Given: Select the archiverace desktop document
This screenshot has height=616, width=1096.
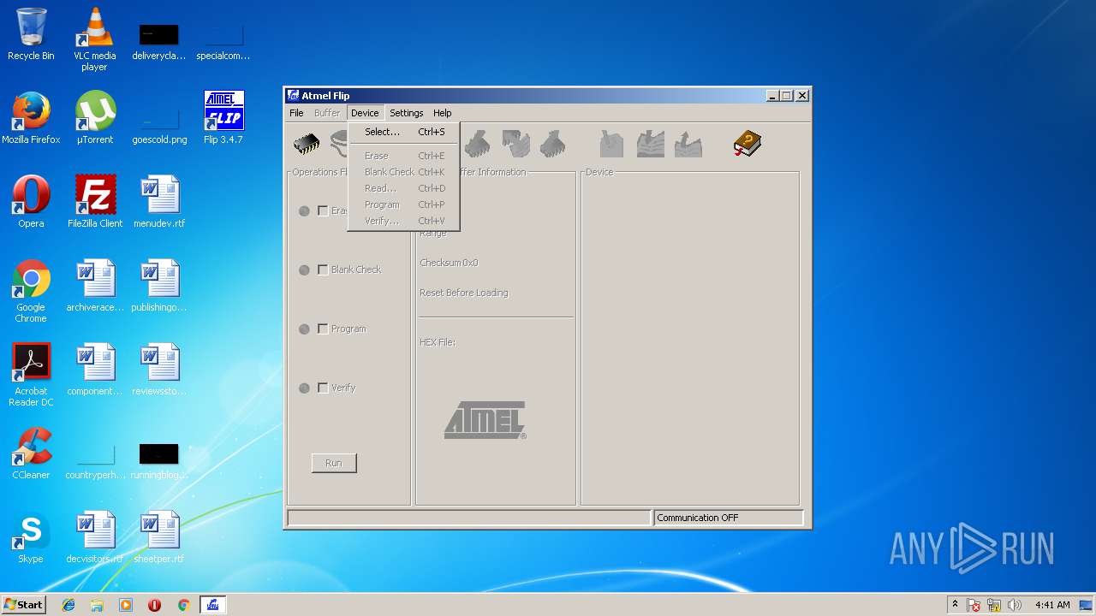Looking at the screenshot, I should point(95,285).
